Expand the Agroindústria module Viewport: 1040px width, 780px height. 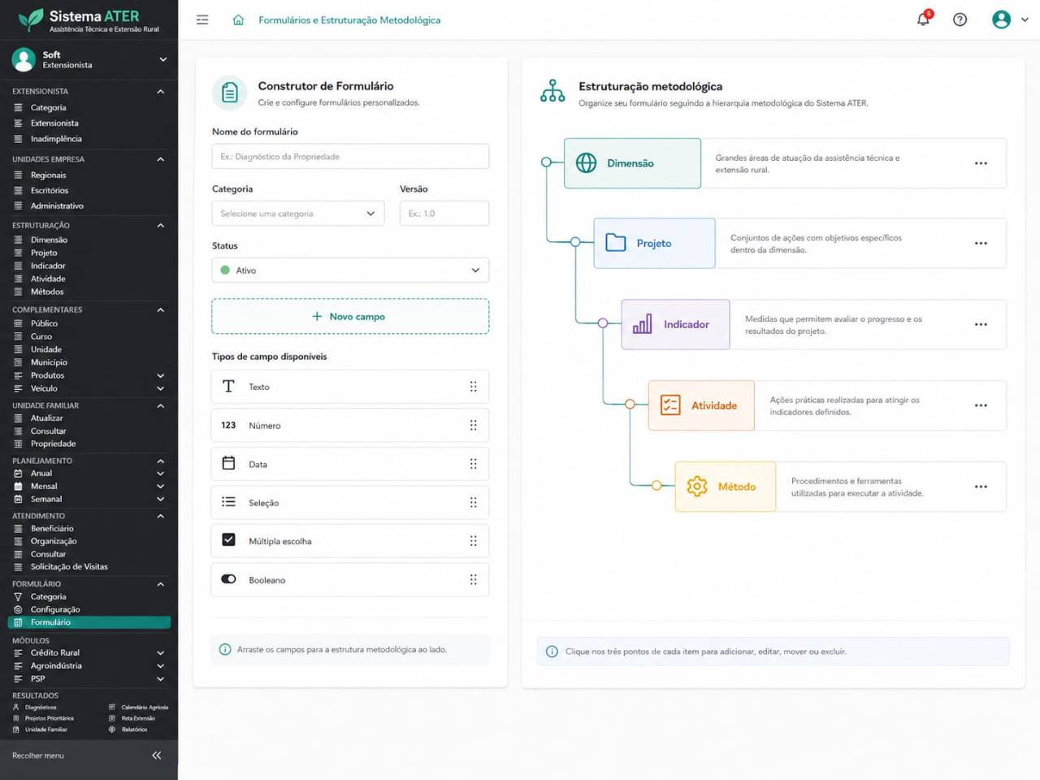point(160,666)
